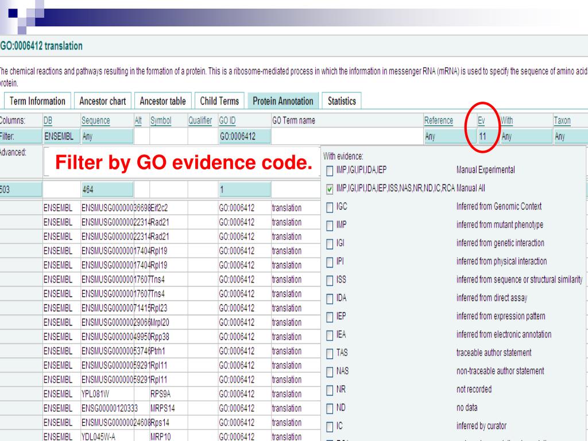
Task: Open the With filter showing Any
Action: click(x=527, y=137)
